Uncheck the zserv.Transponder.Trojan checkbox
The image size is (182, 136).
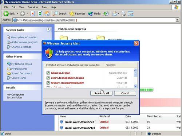tap(48, 78)
